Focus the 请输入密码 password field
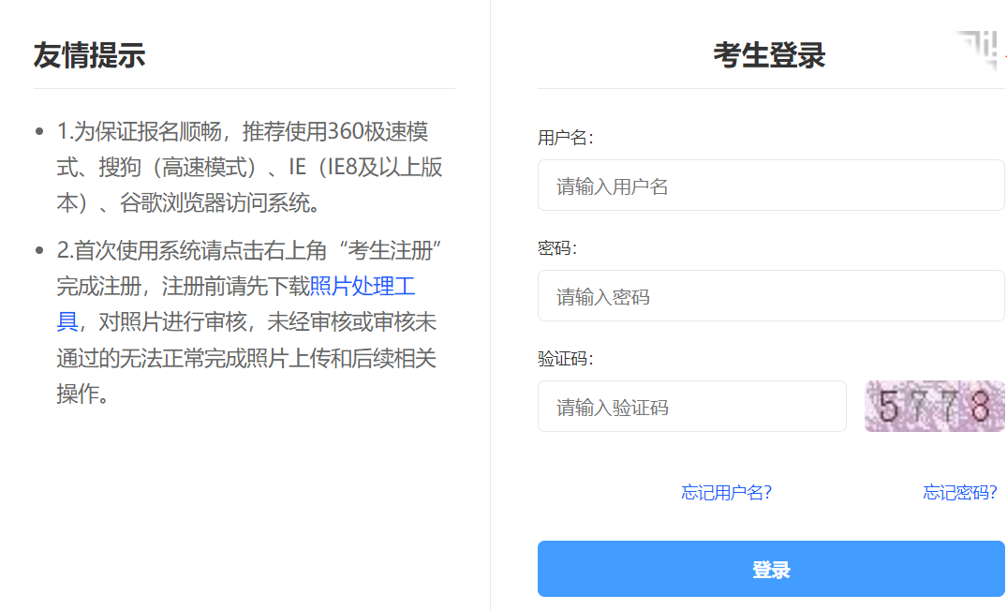Image resolution: width=1007 pixels, height=610 pixels. (770, 296)
